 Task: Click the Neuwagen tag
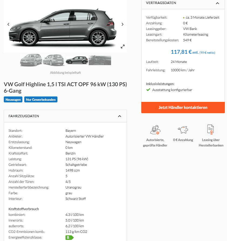[x=13, y=99]
